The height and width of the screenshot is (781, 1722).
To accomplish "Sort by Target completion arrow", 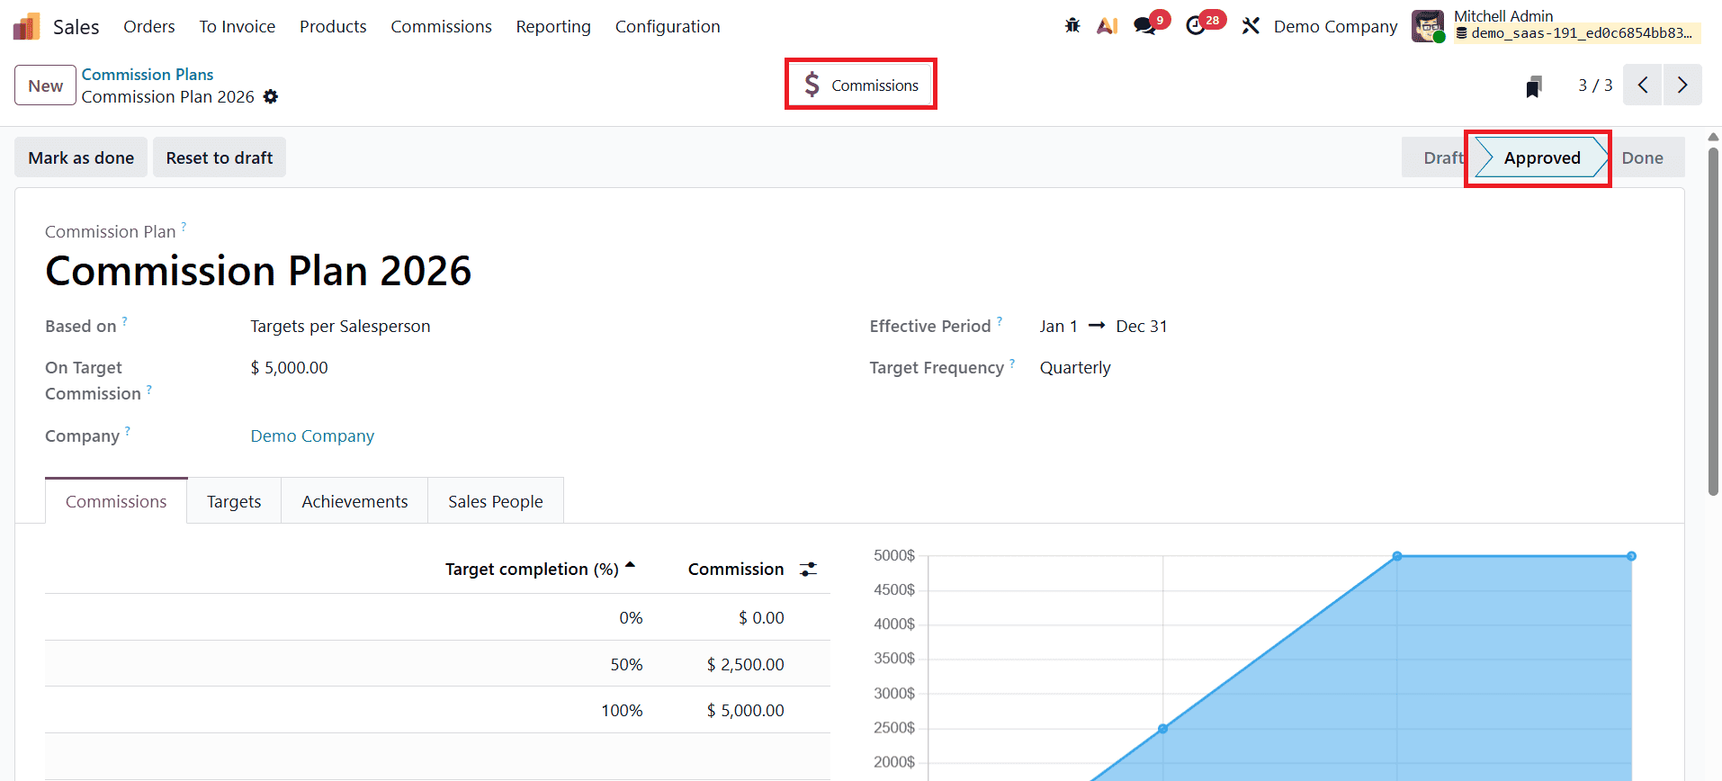I will point(630,566).
